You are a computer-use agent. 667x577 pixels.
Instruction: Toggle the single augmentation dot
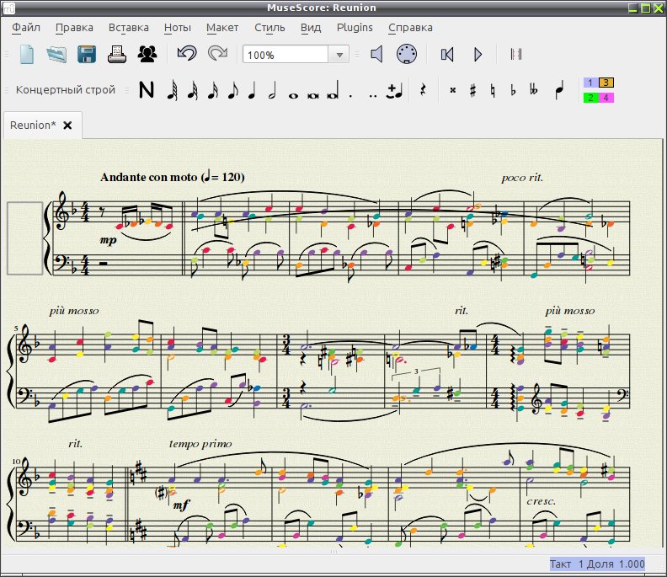pyautogui.click(x=350, y=96)
